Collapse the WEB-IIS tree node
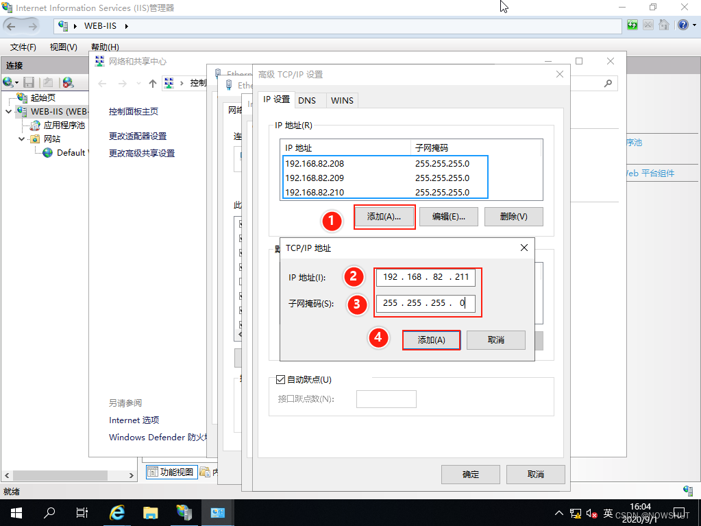Image resolution: width=701 pixels, height=526 pixels. 8,110
